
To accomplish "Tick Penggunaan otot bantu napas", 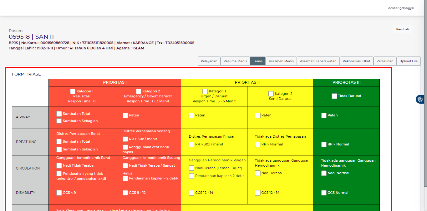I will 125,147.
